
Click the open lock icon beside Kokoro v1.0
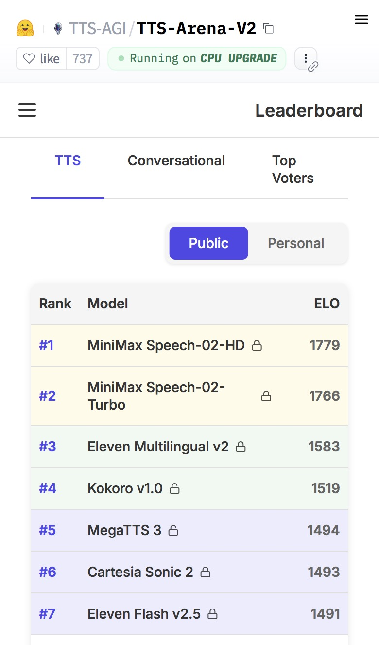174,489
